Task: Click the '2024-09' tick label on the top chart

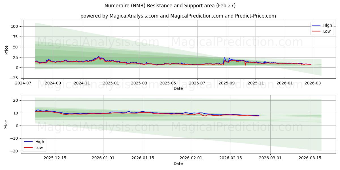Action: point(53,83)
